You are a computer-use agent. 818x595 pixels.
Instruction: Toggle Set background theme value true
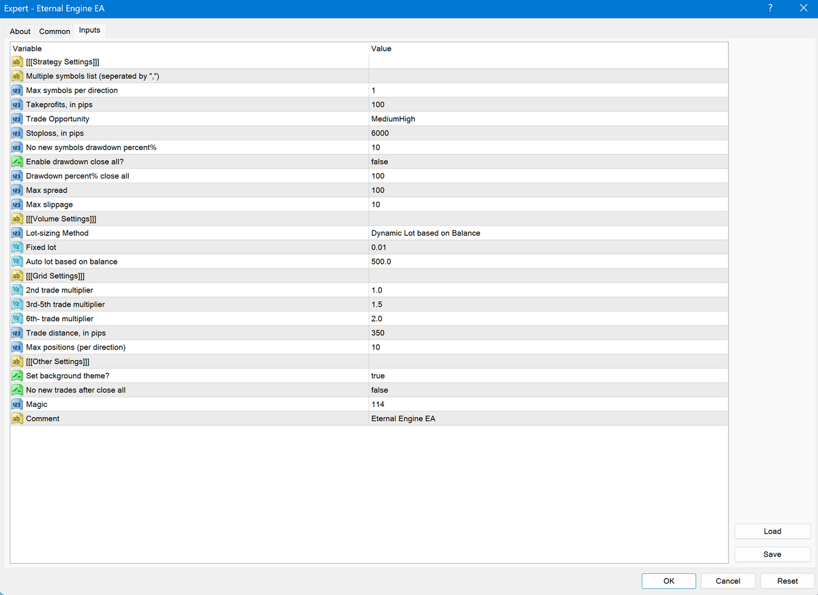point(378,376)
